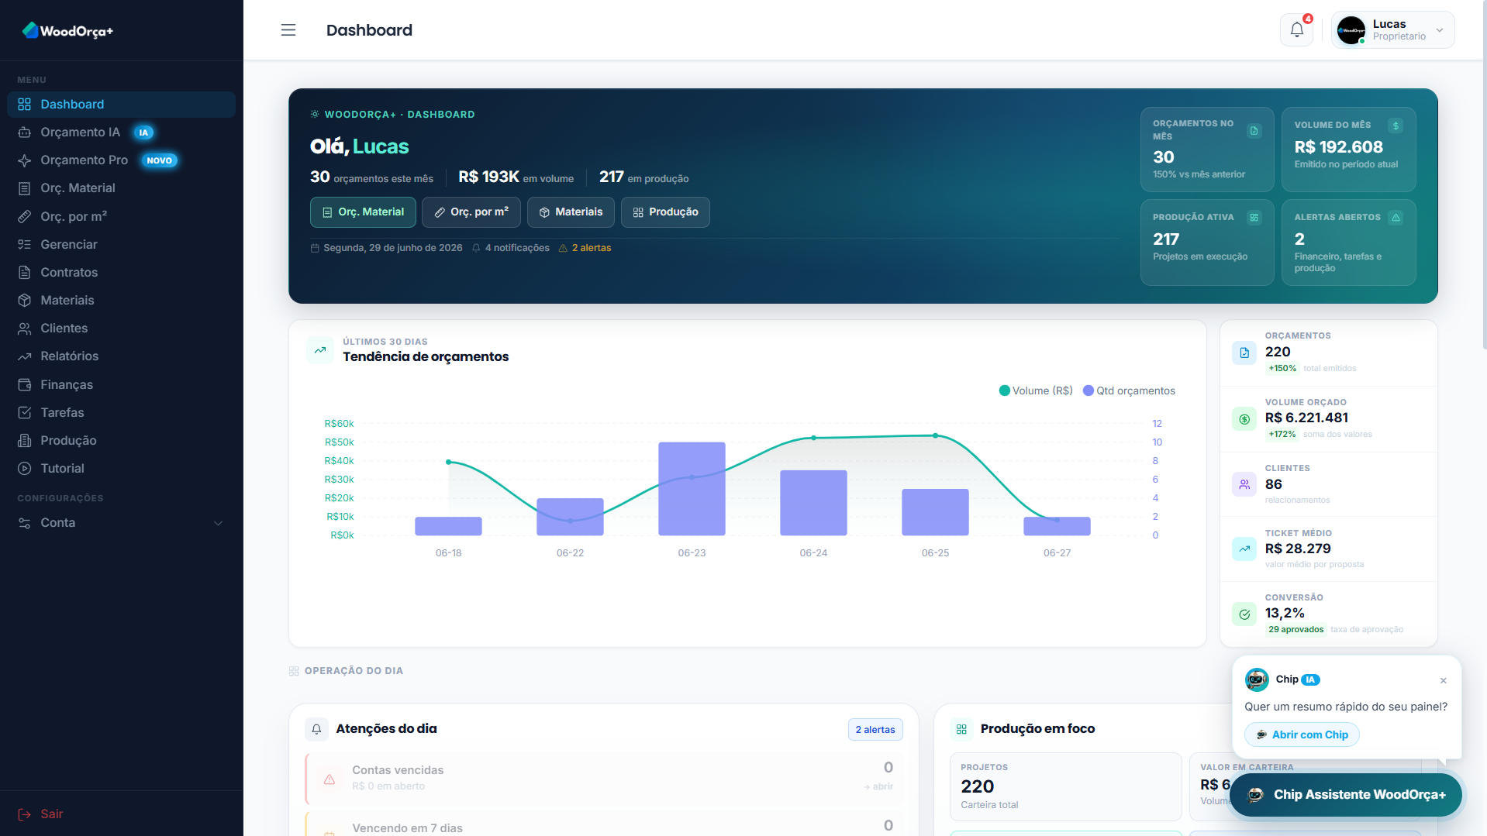The image size is (1487, 836).
Task: Click the 2 alertas link in banner
Action: point(585,248)
